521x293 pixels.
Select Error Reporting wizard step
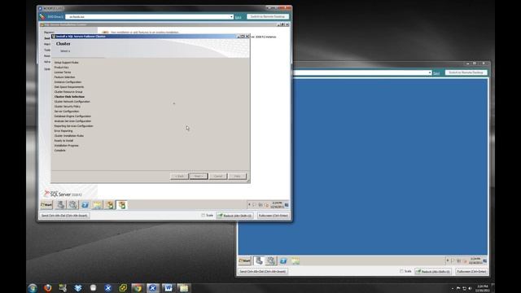click(63, 131)
